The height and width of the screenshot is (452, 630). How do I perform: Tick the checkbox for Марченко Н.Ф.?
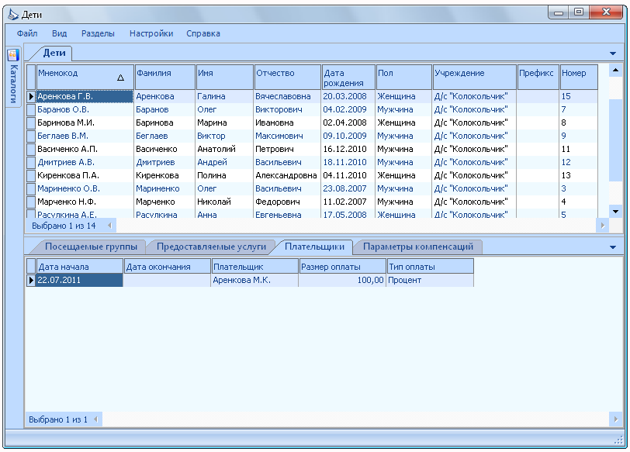coord(31,202)
